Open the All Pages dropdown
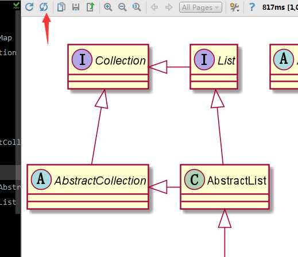 click(200, 7)
